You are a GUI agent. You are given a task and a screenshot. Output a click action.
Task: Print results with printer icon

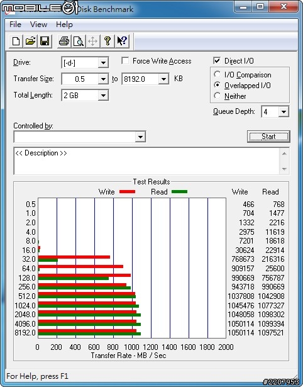(x=64, y=41)
